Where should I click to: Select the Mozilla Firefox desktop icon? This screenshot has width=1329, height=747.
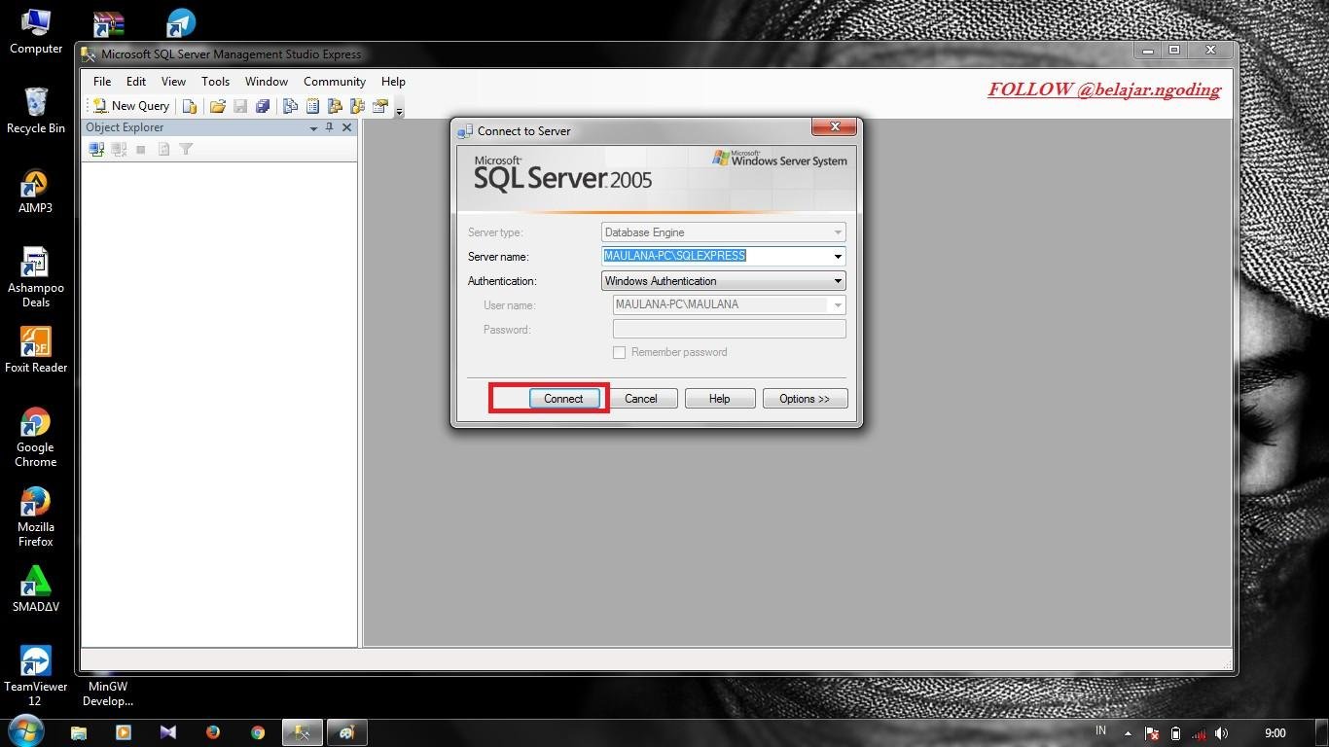tap(36, 517)
